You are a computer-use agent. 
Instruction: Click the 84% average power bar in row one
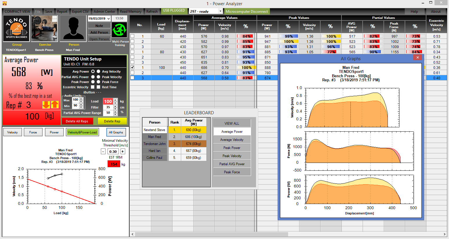[x=246, y=36]
